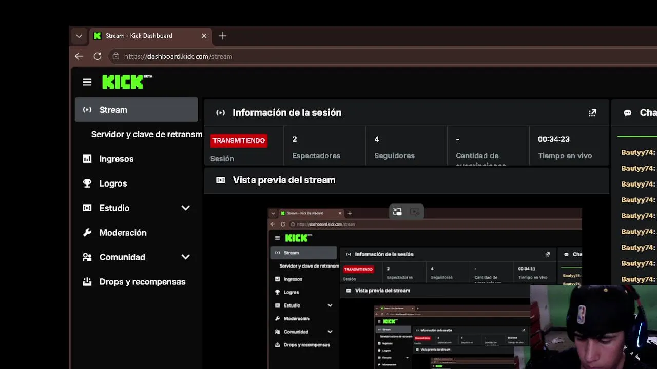Expand the Estudio chevron

pos(185,208)
